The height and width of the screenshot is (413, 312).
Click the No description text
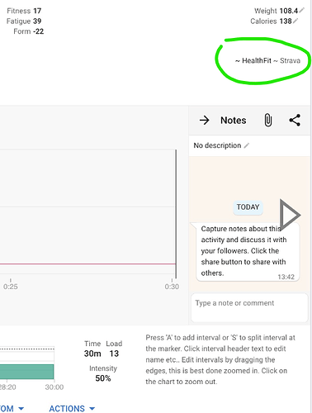pyautogui.click(x=217, y=145)
